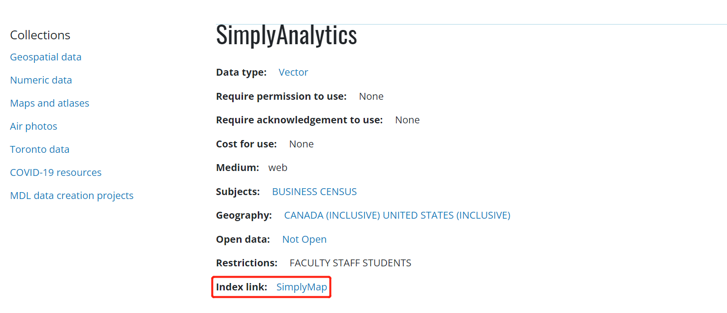Open COVID-19 resources
Screen dimensions: 727x313
click(56, 172)
